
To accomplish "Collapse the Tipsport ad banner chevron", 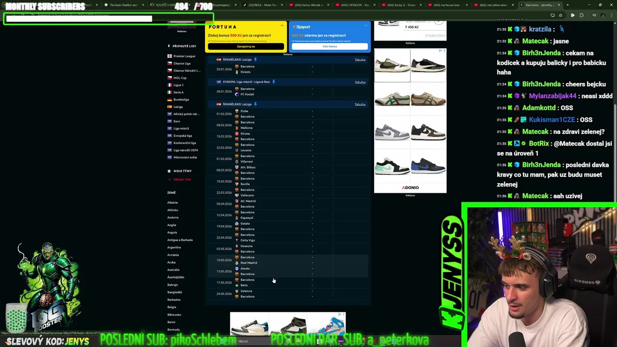I will click(366, 25).
